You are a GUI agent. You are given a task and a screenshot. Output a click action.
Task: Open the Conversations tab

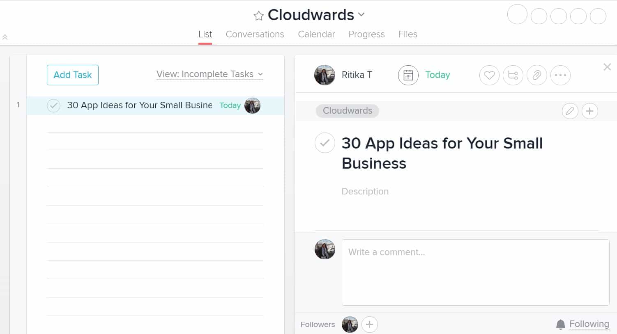pyautogui.click(x=255, y=34)
